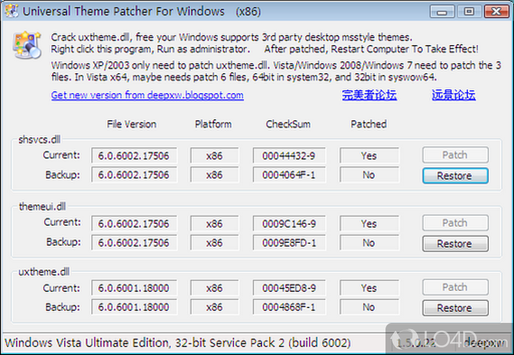Click the disabled Patch button for themeui.dll
Screen dimensions: 514x355
click(x=456, y=223)
